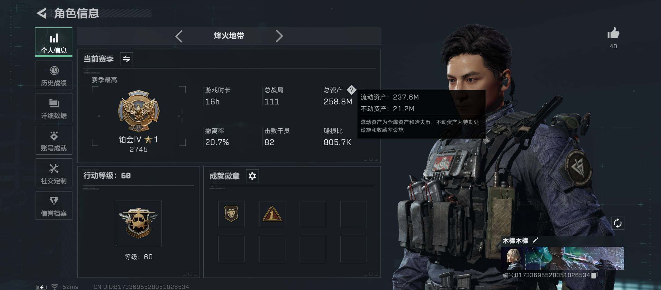Click the red triangle number 1 badge

point(272,214)
